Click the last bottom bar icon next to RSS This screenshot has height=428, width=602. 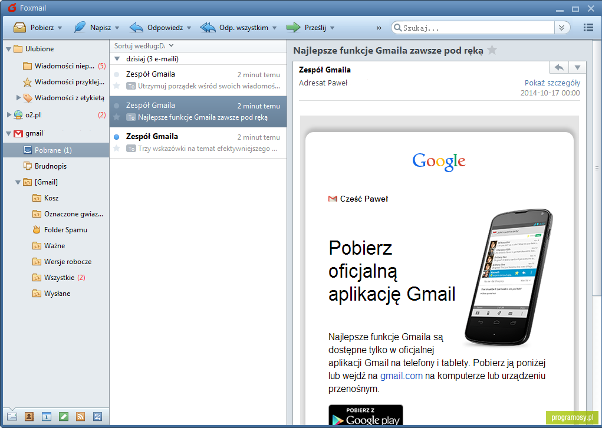(x=97, y=416)
